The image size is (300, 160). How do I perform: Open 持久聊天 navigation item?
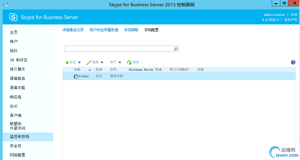pos(18,69)
